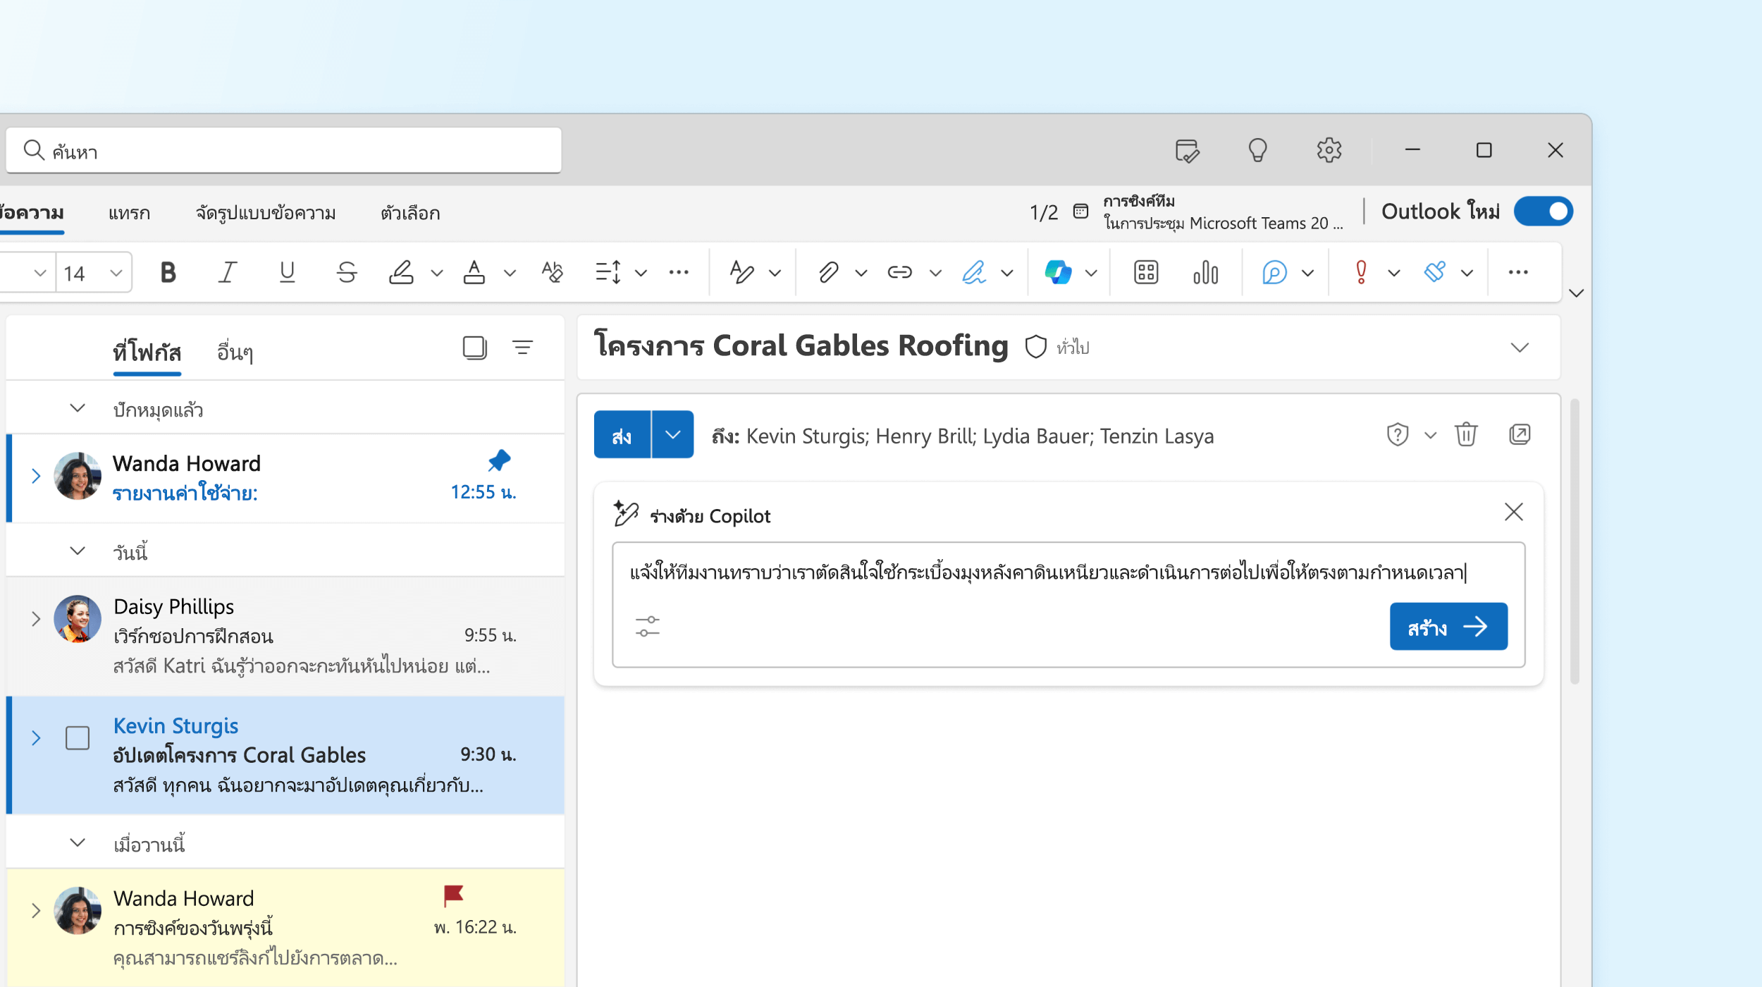Collapse the pinned group header

pyautogui.click(x=78, y=409)
